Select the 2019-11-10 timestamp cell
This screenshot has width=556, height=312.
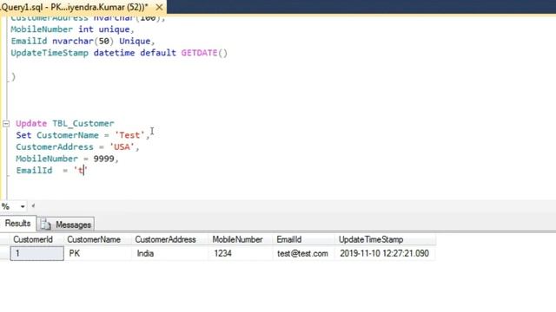(x=386, y=254)
